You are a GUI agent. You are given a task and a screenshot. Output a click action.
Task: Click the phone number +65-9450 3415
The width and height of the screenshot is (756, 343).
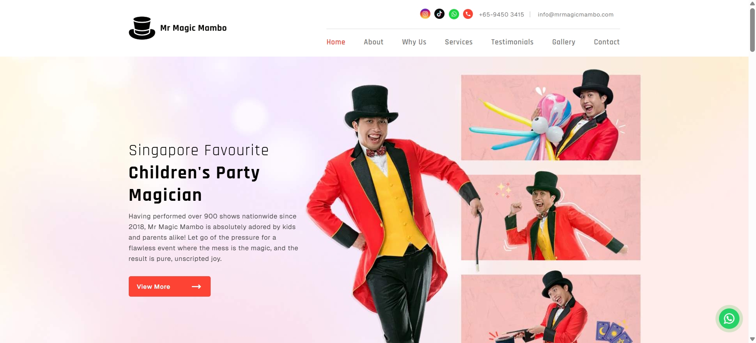[x=501, y=15]
